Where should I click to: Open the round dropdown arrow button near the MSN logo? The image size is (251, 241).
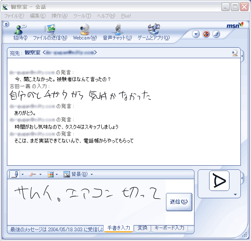[196, 34]
